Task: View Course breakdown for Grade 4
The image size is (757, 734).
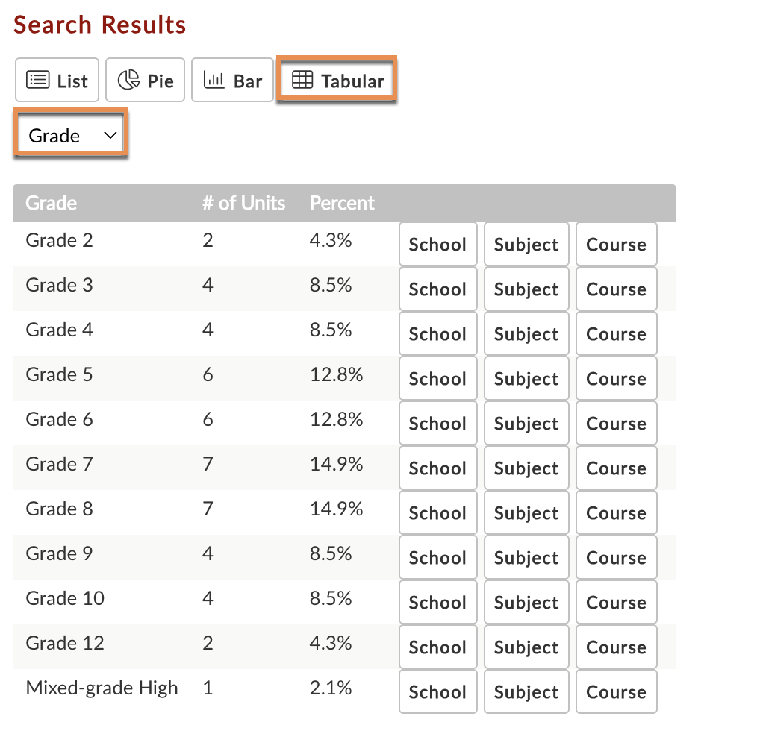Action: point(616,334)
